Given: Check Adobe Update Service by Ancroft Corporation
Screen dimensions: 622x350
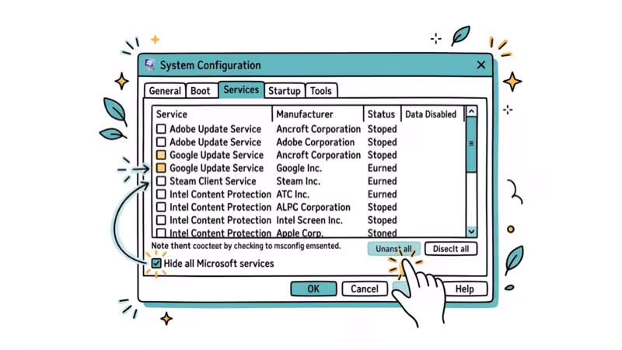Looking at the screenshot, I should [161, 129].
